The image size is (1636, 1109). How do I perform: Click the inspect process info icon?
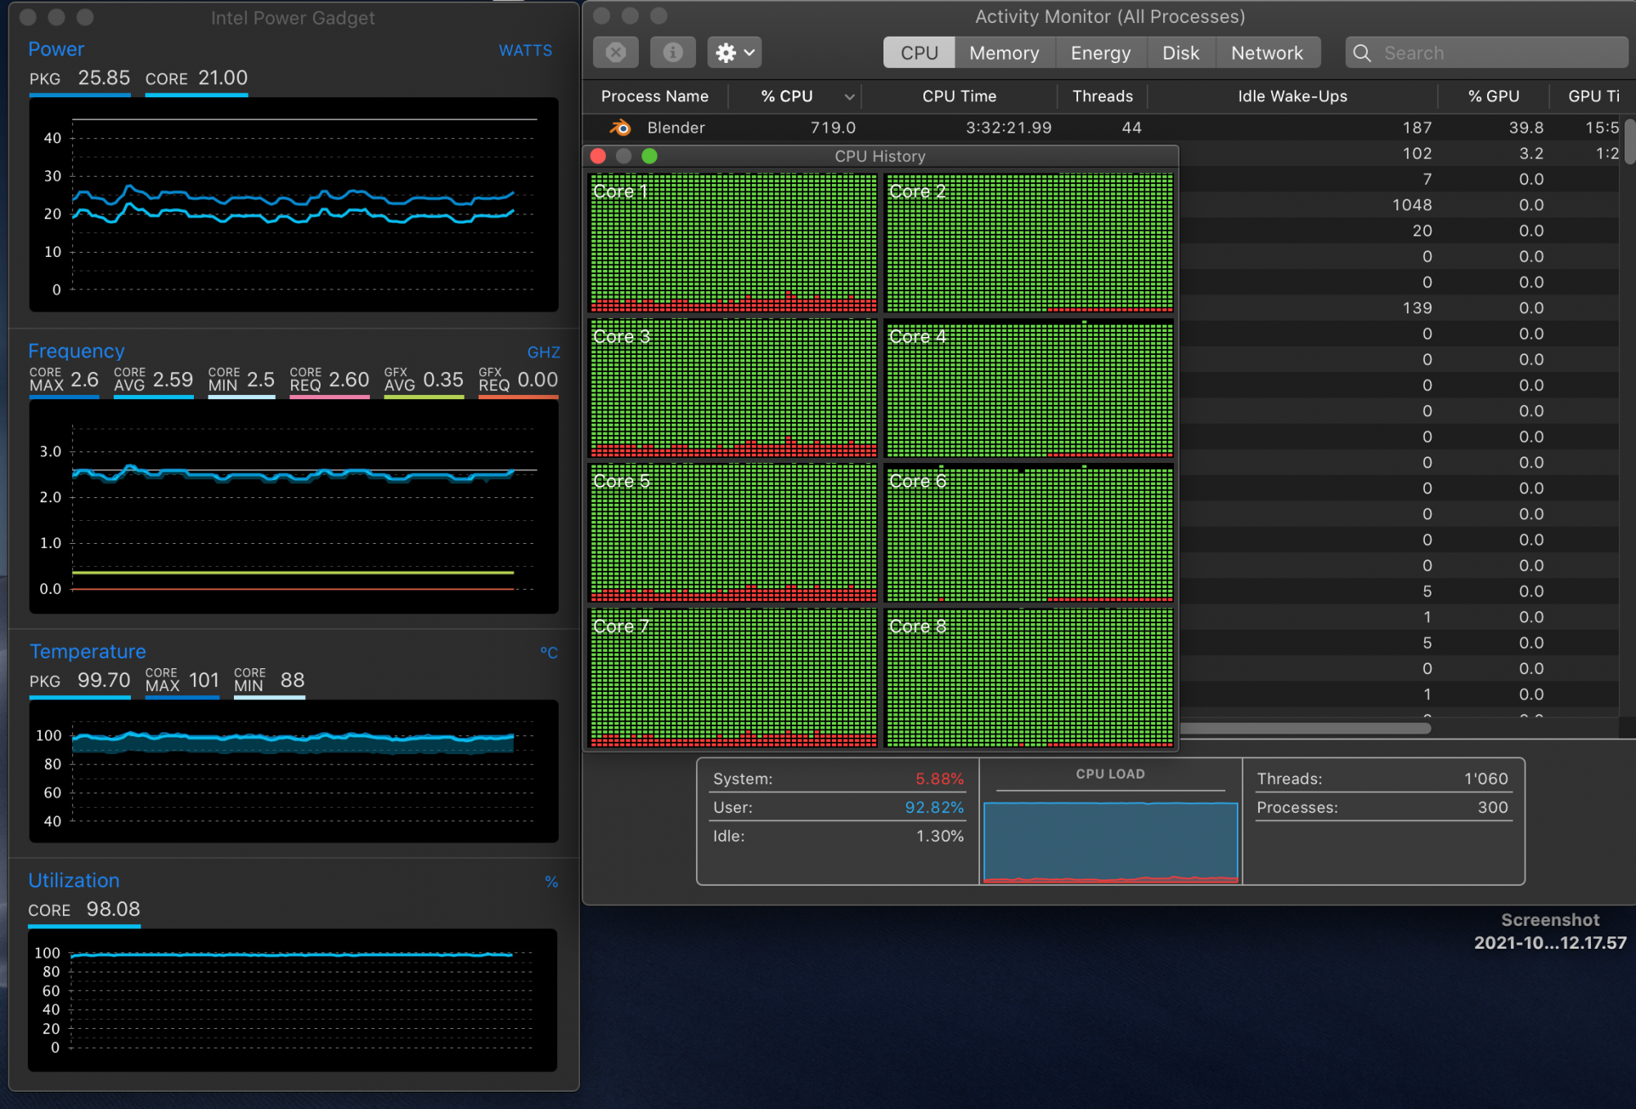click(x=672, y=53)
